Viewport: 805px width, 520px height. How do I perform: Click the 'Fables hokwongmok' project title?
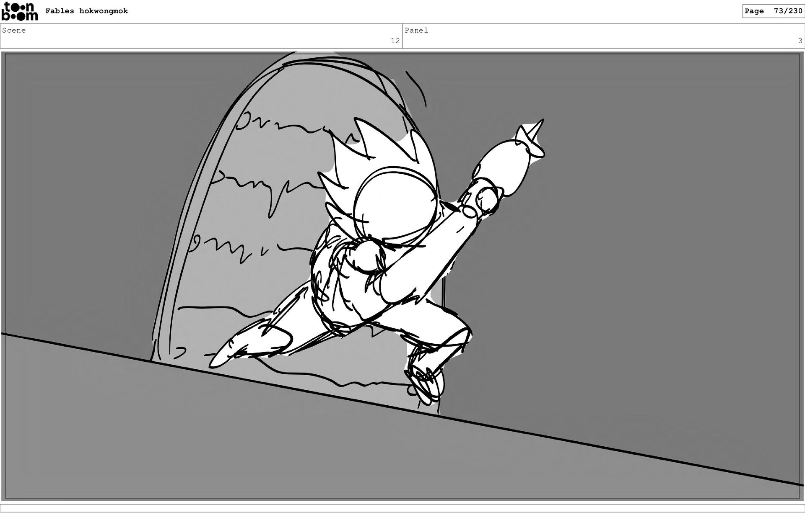[86, 11]
